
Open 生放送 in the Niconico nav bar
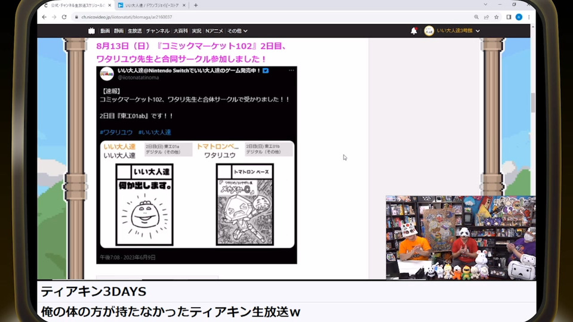135,31
